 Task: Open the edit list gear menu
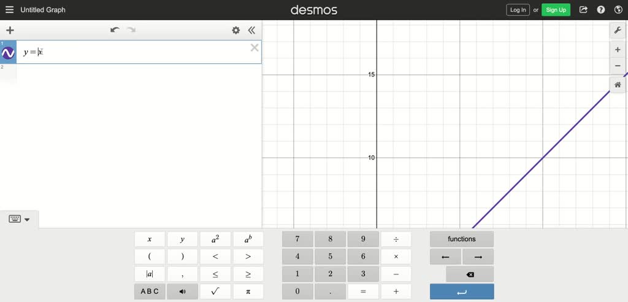pyautogui.click(x=235, y=30)
